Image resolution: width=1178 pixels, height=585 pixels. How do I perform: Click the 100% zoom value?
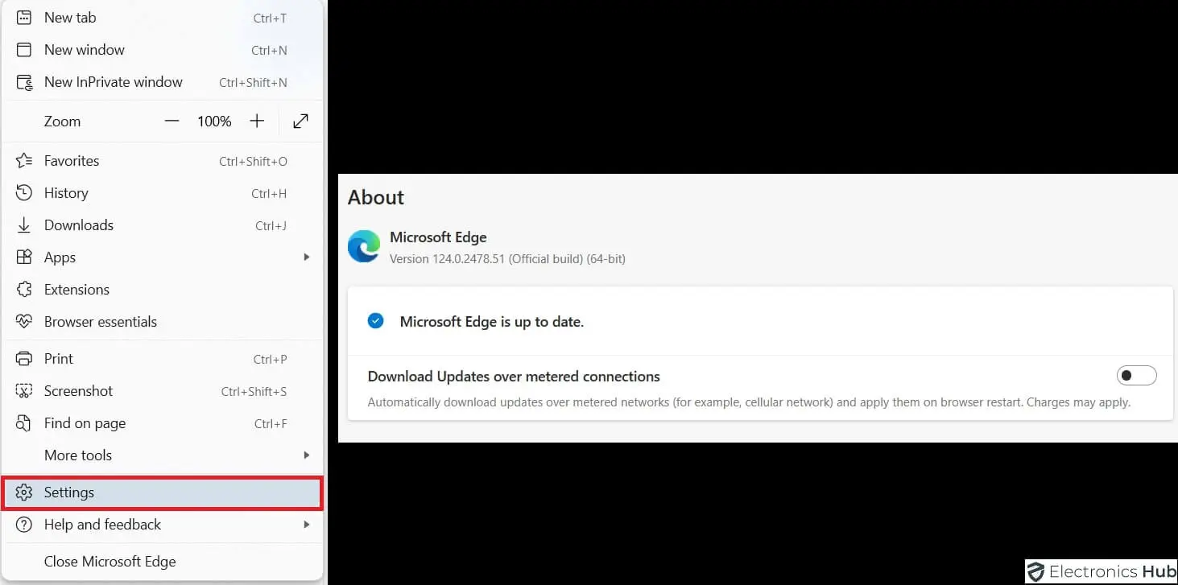coord(214,122)
